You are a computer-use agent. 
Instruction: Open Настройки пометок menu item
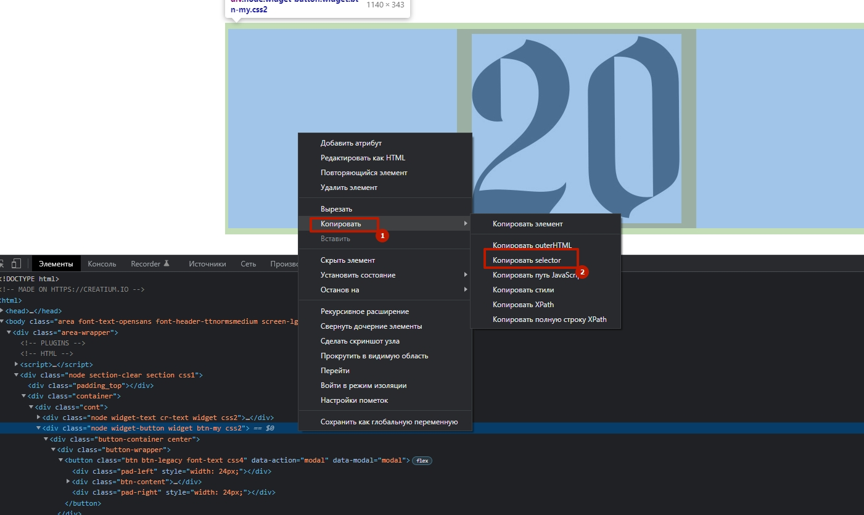385,400
